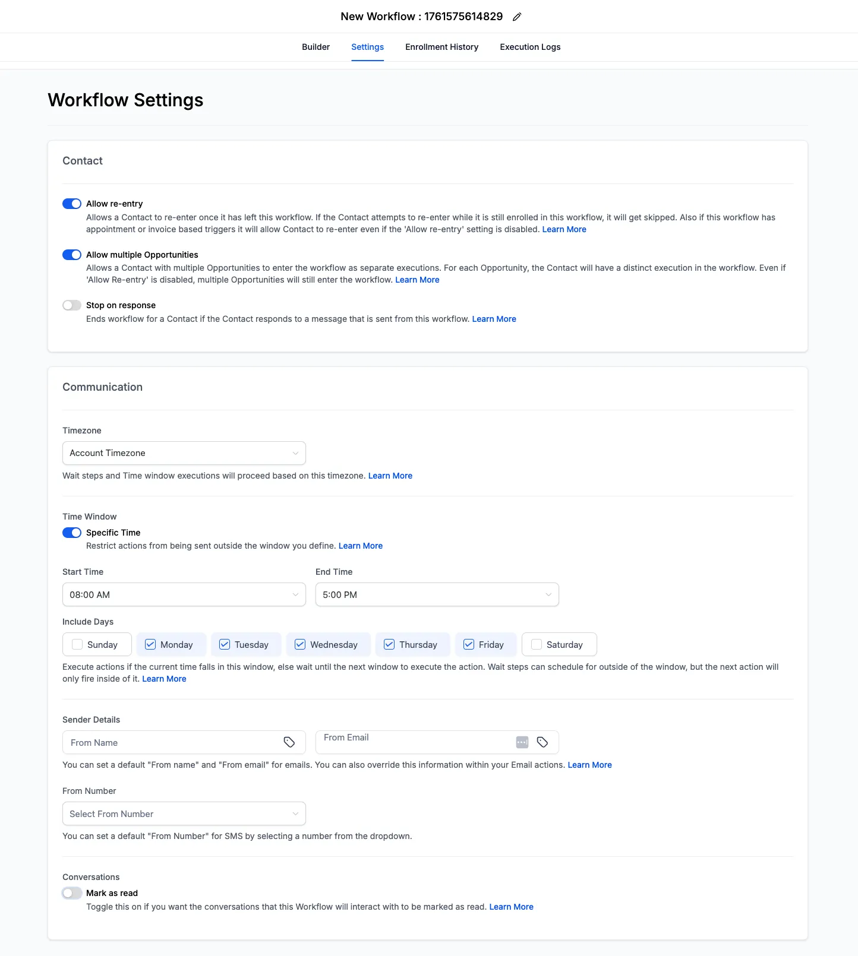Open Learn More for Sender Details
This screenshot has height=956, width=858.
(589, 765)
